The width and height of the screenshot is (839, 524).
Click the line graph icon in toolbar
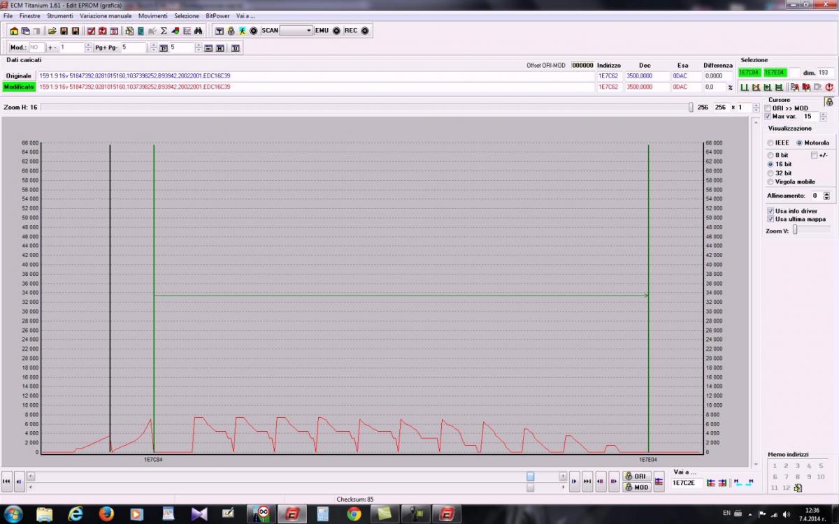pos(187,31)
